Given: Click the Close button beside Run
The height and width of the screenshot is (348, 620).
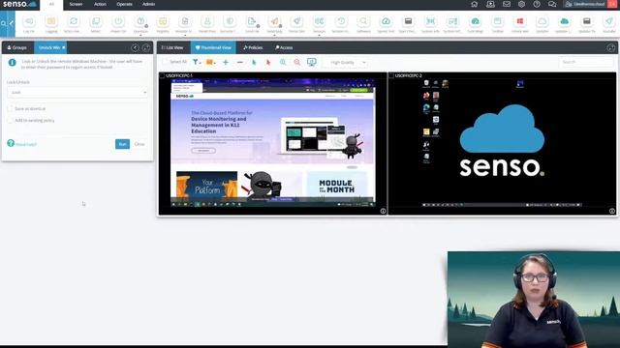Looking at the screenshot, I should pyautogui.click(x=139, y=144).
